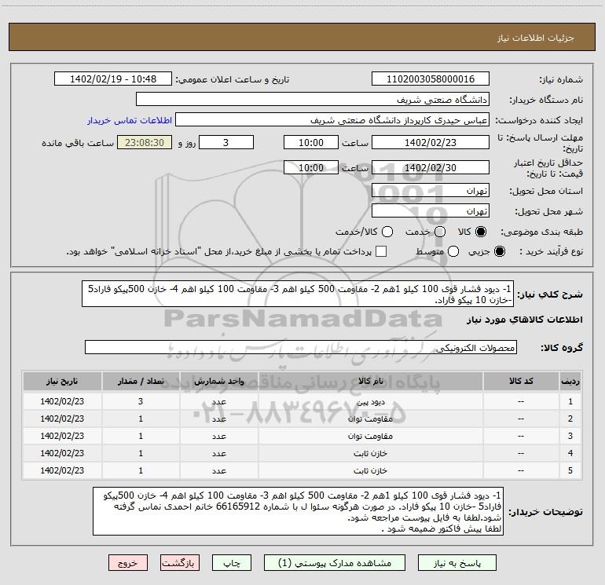The width and height of the screenshot is (605, 585).
Task: Click the نام کالا column header
Action: [370, 382]
